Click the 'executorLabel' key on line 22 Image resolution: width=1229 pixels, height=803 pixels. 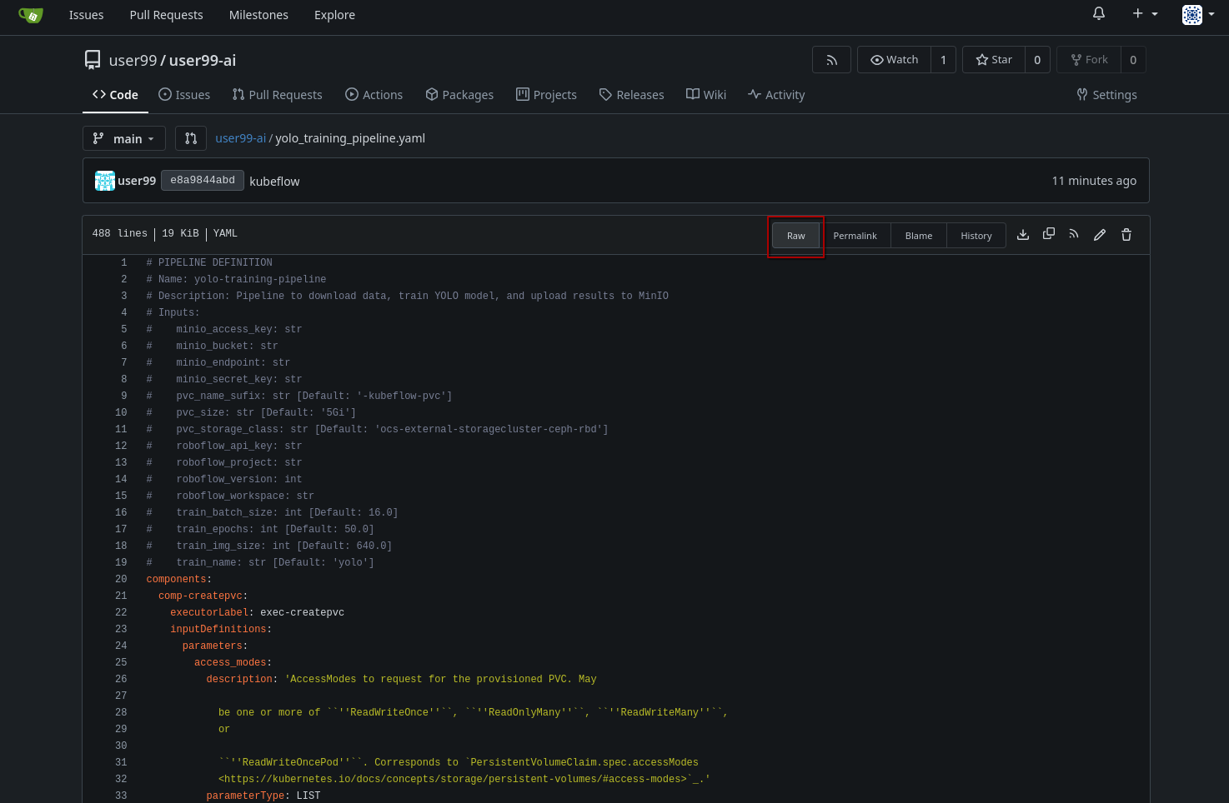click(209, 612)
